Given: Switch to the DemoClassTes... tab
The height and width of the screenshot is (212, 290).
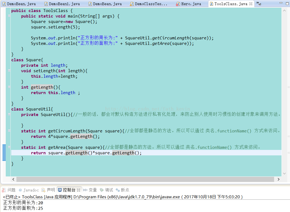Looking at the screenshot, I should point(149,4).
